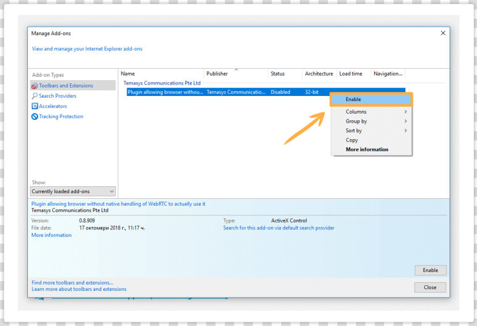477x326 pixels.
Task: Click the file date value text
Action: [x=112, y=228]
